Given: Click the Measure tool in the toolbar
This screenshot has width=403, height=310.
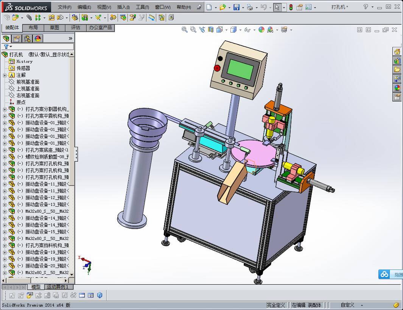Looking at the screenshot, I should click(151, 17).
